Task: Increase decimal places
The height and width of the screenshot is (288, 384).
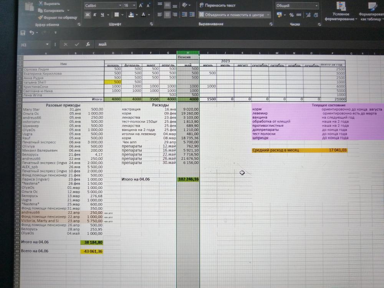Action: [308, 15]
